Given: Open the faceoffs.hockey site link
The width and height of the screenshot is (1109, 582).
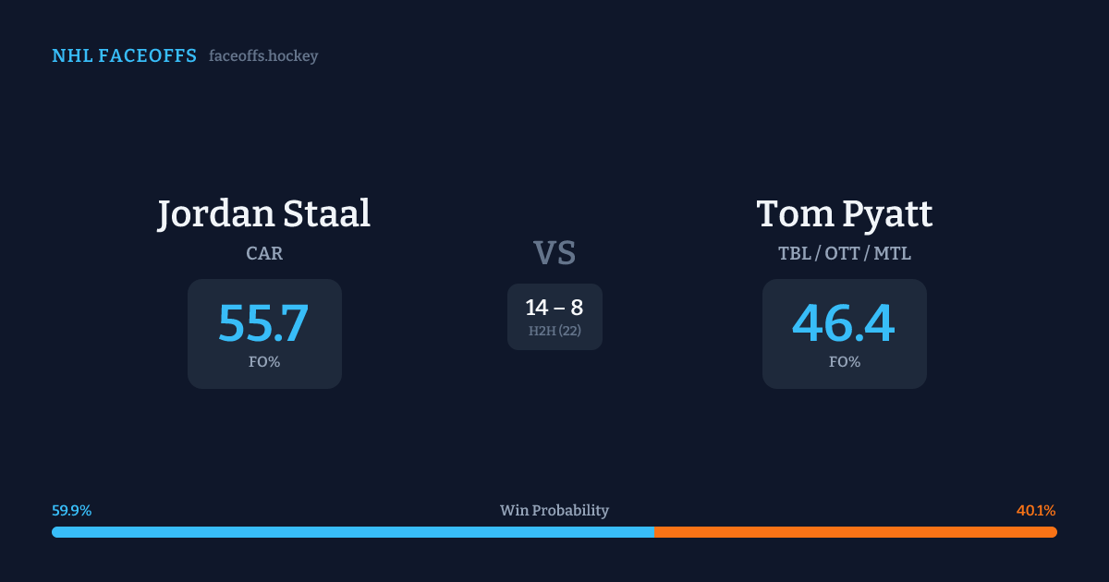Looking at the screenshot, I should click(x=263, y=56).
